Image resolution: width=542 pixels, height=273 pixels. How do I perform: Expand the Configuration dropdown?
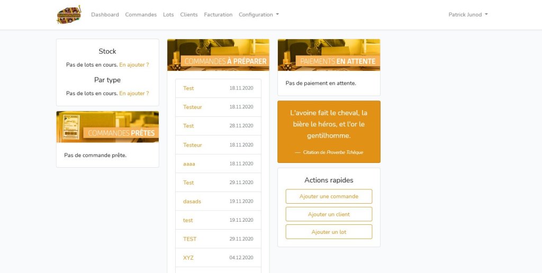coord(258,15)
